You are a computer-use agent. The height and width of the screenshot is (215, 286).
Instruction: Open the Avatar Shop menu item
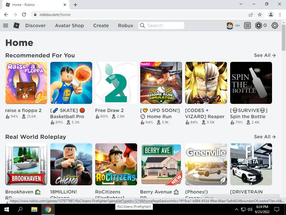69,25
